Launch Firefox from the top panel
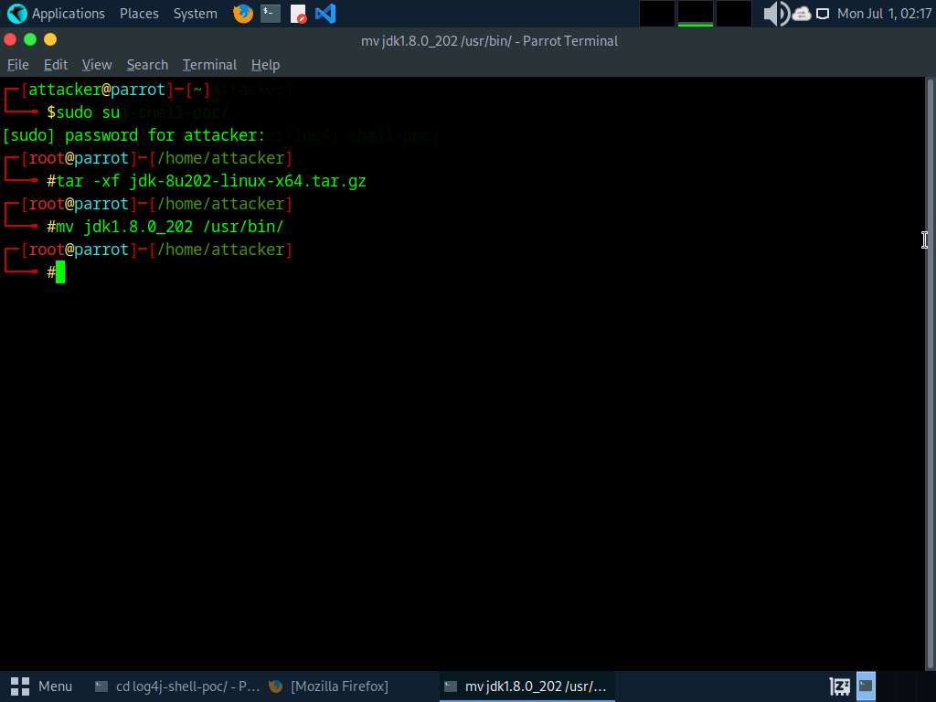 point(242,14)
